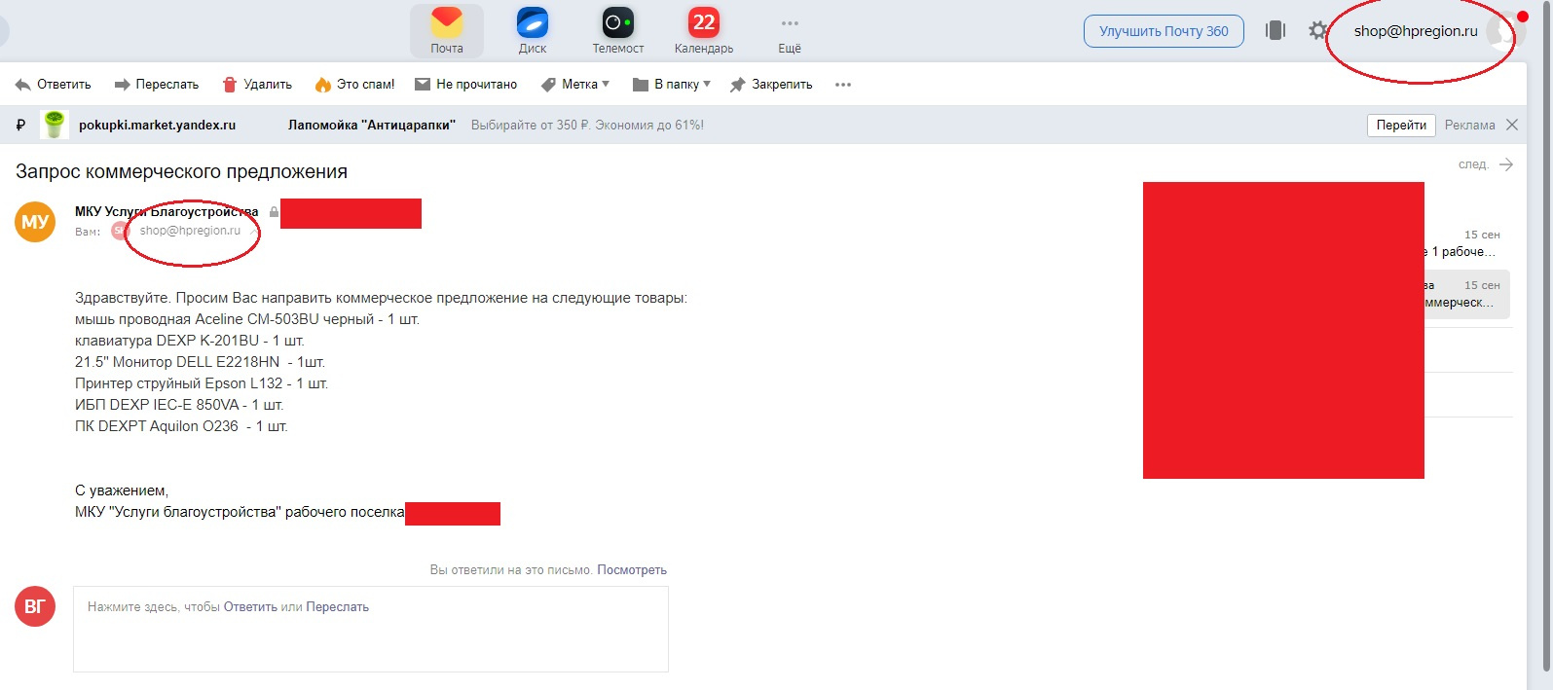Click the email subject Запрос коммерческого предложения

click(181, 171)
